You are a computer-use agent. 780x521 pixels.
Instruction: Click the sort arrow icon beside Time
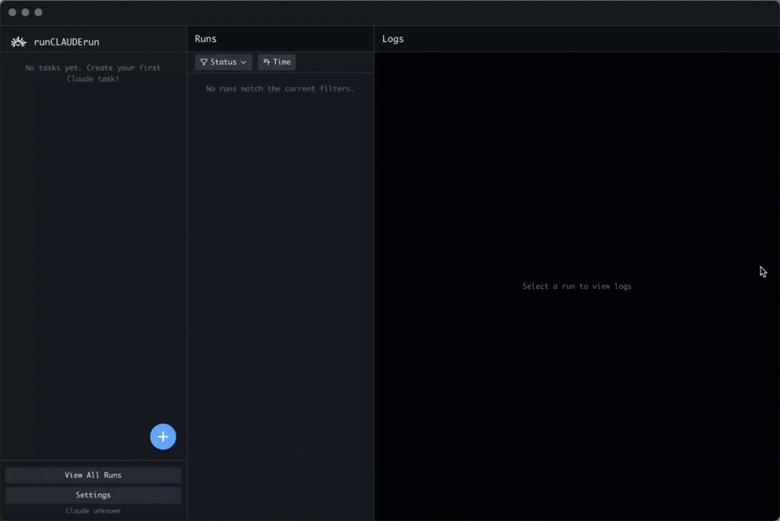pos(267,62)
